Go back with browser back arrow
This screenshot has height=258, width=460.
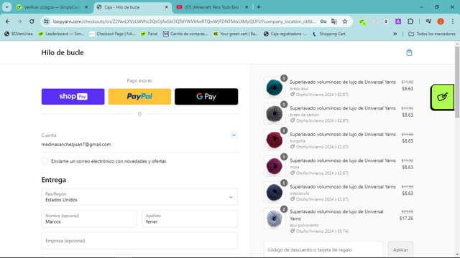tap(8, 21)
